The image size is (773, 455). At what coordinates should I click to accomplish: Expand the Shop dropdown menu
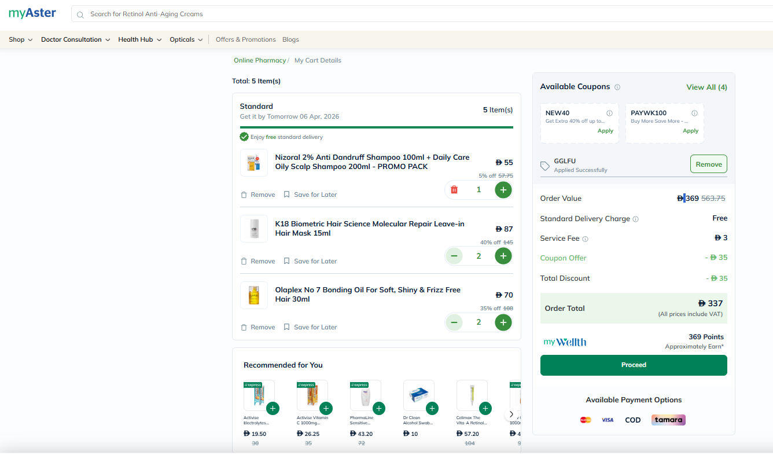(x=20, y=39)
